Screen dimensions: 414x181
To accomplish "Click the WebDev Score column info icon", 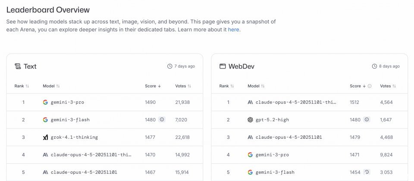I will point(370,86).
